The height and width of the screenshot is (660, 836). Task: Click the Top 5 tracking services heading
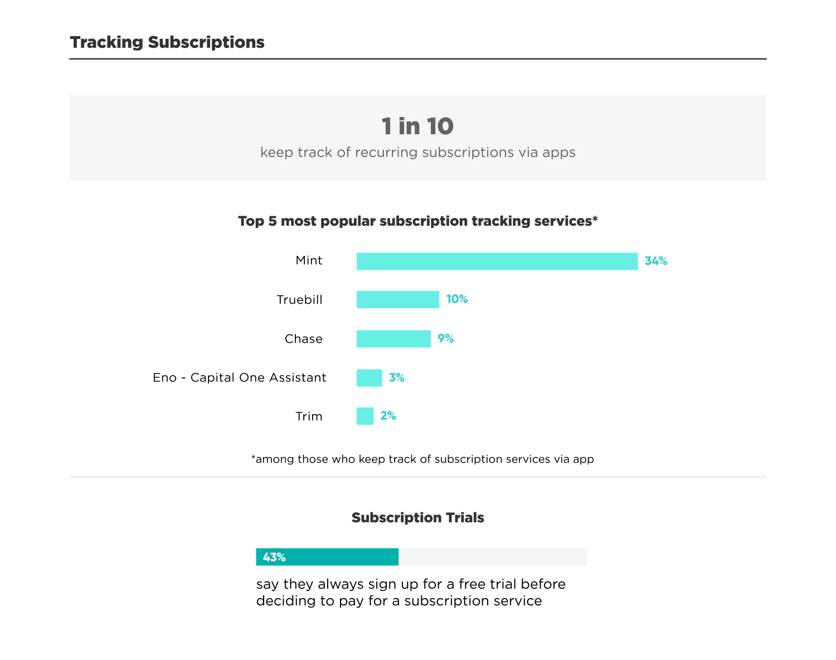tap(417, 221)
